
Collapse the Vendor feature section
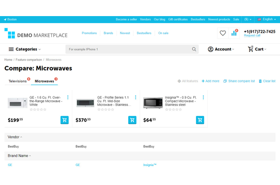pos(15,137)
